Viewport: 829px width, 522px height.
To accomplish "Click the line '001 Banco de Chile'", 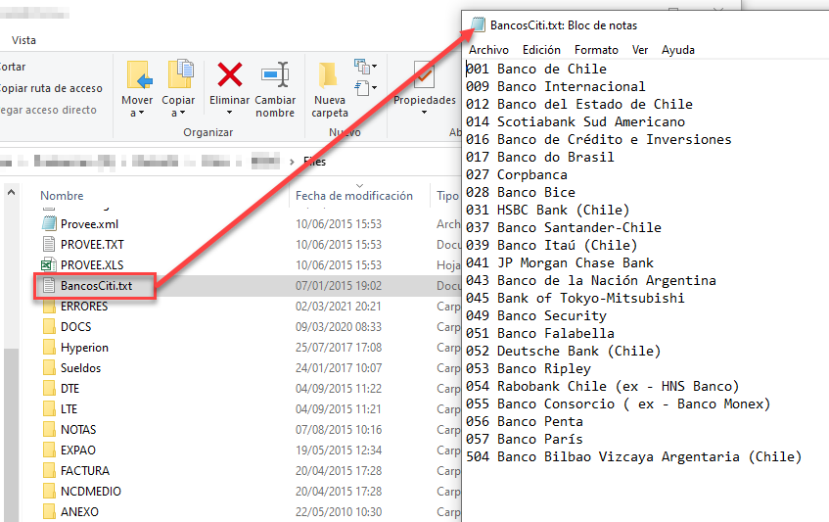I will tap(536, 69).
